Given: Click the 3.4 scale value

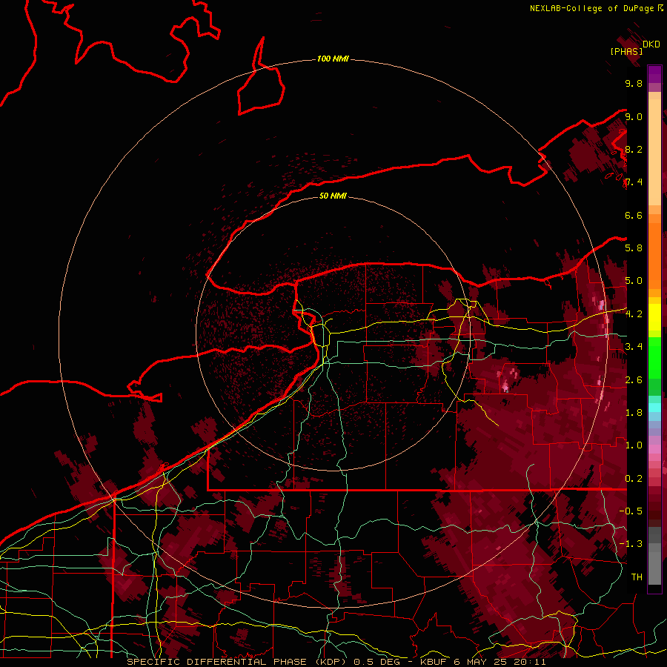Looking at the screenshot, I should coord(634,347).
